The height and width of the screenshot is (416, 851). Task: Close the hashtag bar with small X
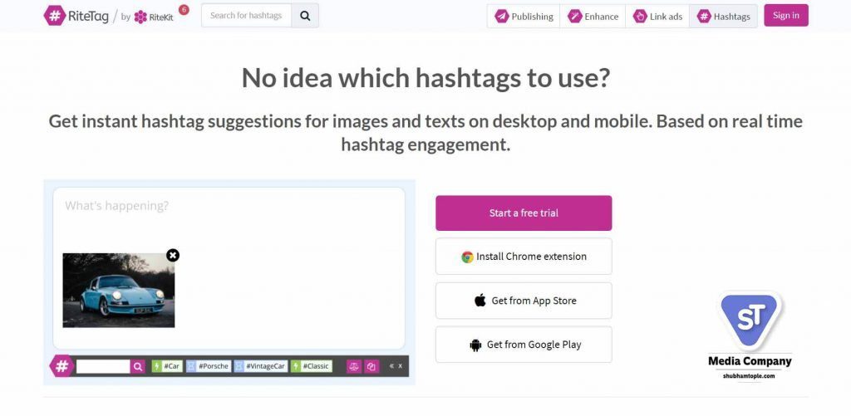pyautogui.click(x=401, y=366)
